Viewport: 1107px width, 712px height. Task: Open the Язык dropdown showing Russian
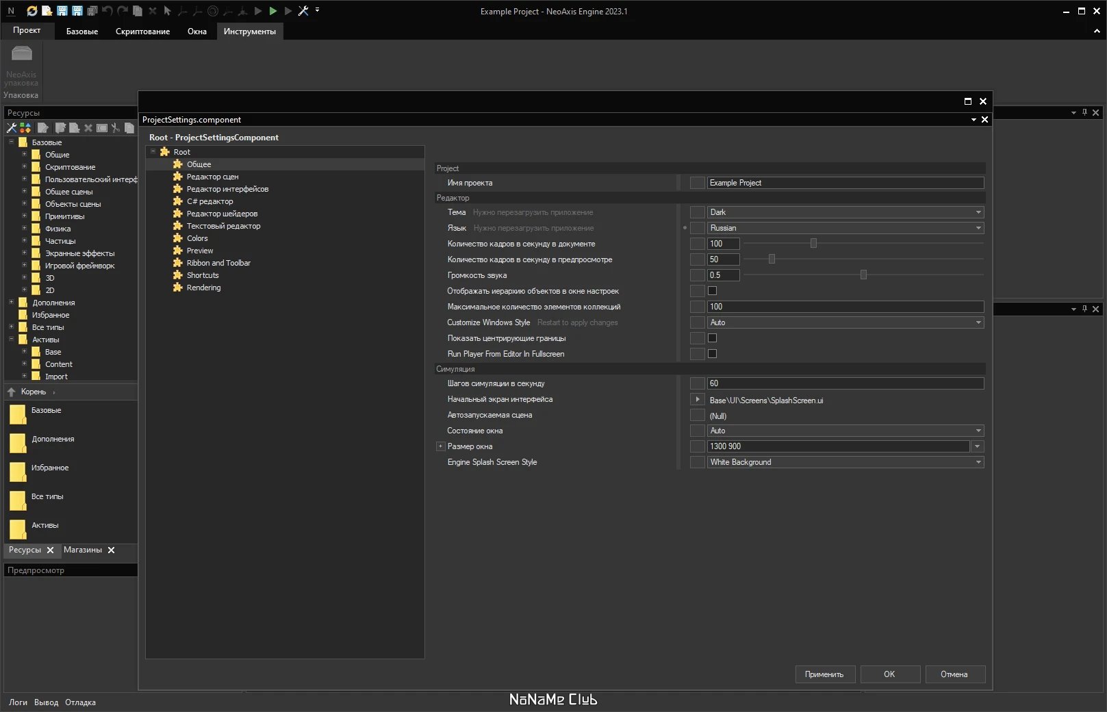845,228
